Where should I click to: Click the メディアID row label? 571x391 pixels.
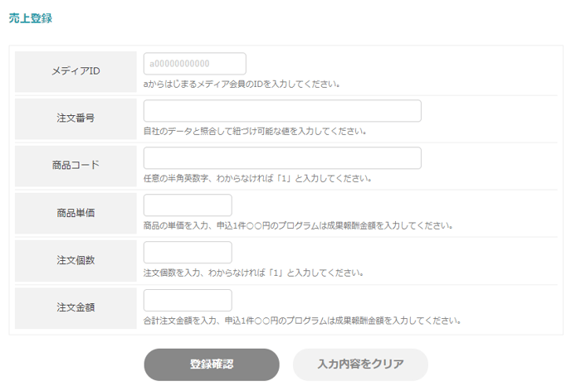(76, 71)
